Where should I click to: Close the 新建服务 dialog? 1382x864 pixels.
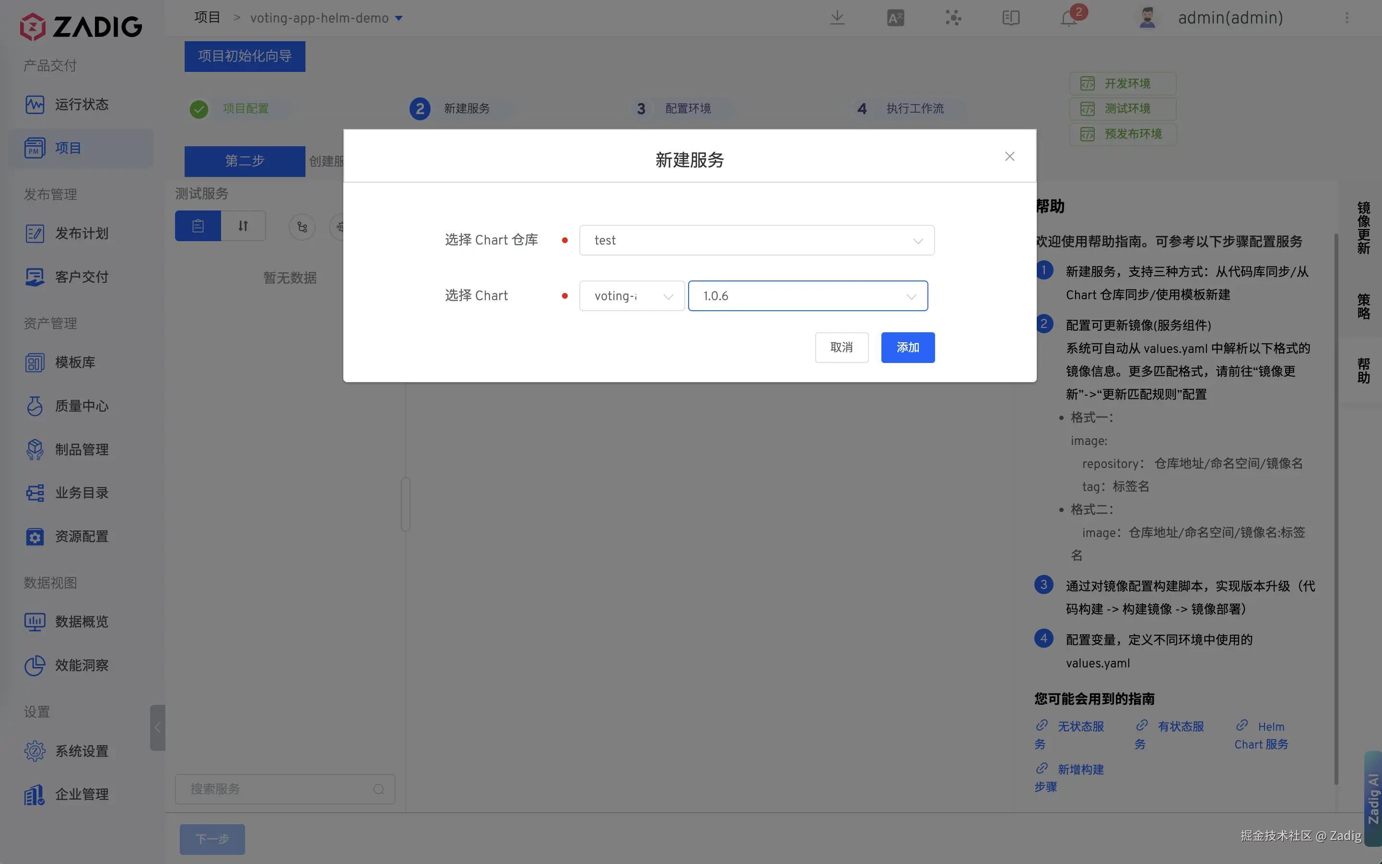1009,157
